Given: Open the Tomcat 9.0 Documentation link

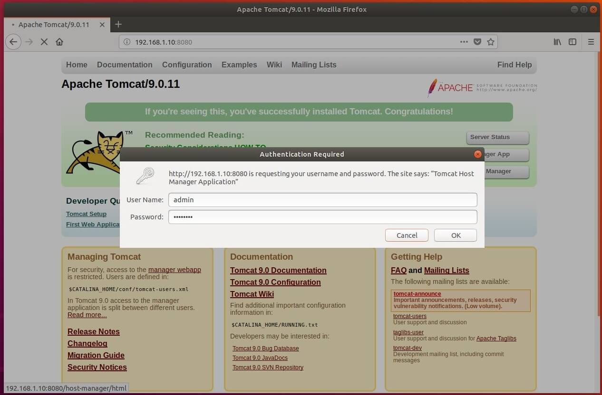Looking at the screenshot, I should pos(278,270).
